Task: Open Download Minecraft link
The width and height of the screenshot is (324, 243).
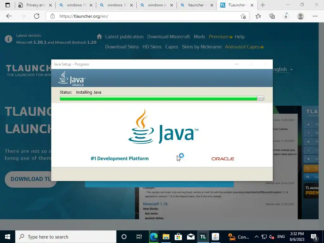Action: tap(168, 37)
